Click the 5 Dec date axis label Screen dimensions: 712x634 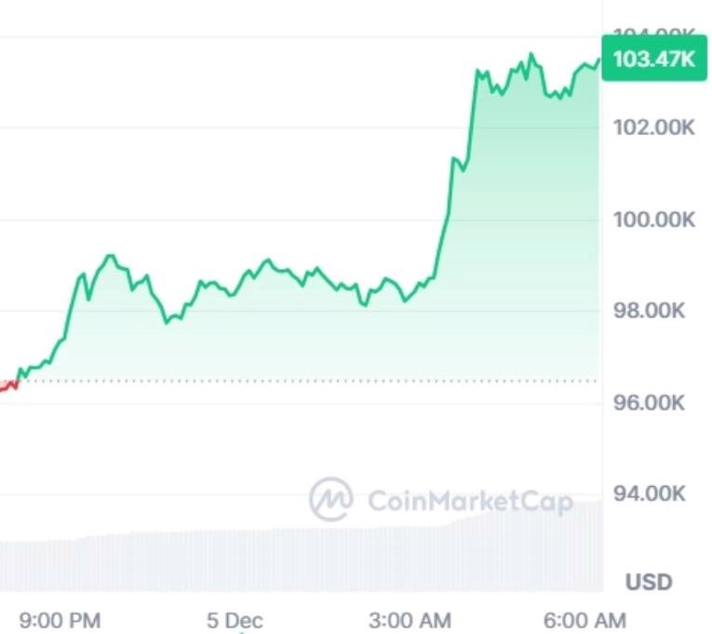pos(235,620)
